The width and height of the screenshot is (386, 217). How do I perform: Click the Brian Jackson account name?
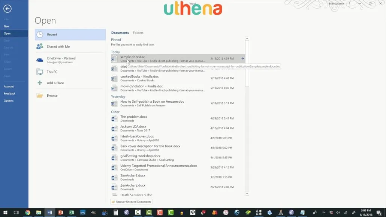click(x=336, y=3)
